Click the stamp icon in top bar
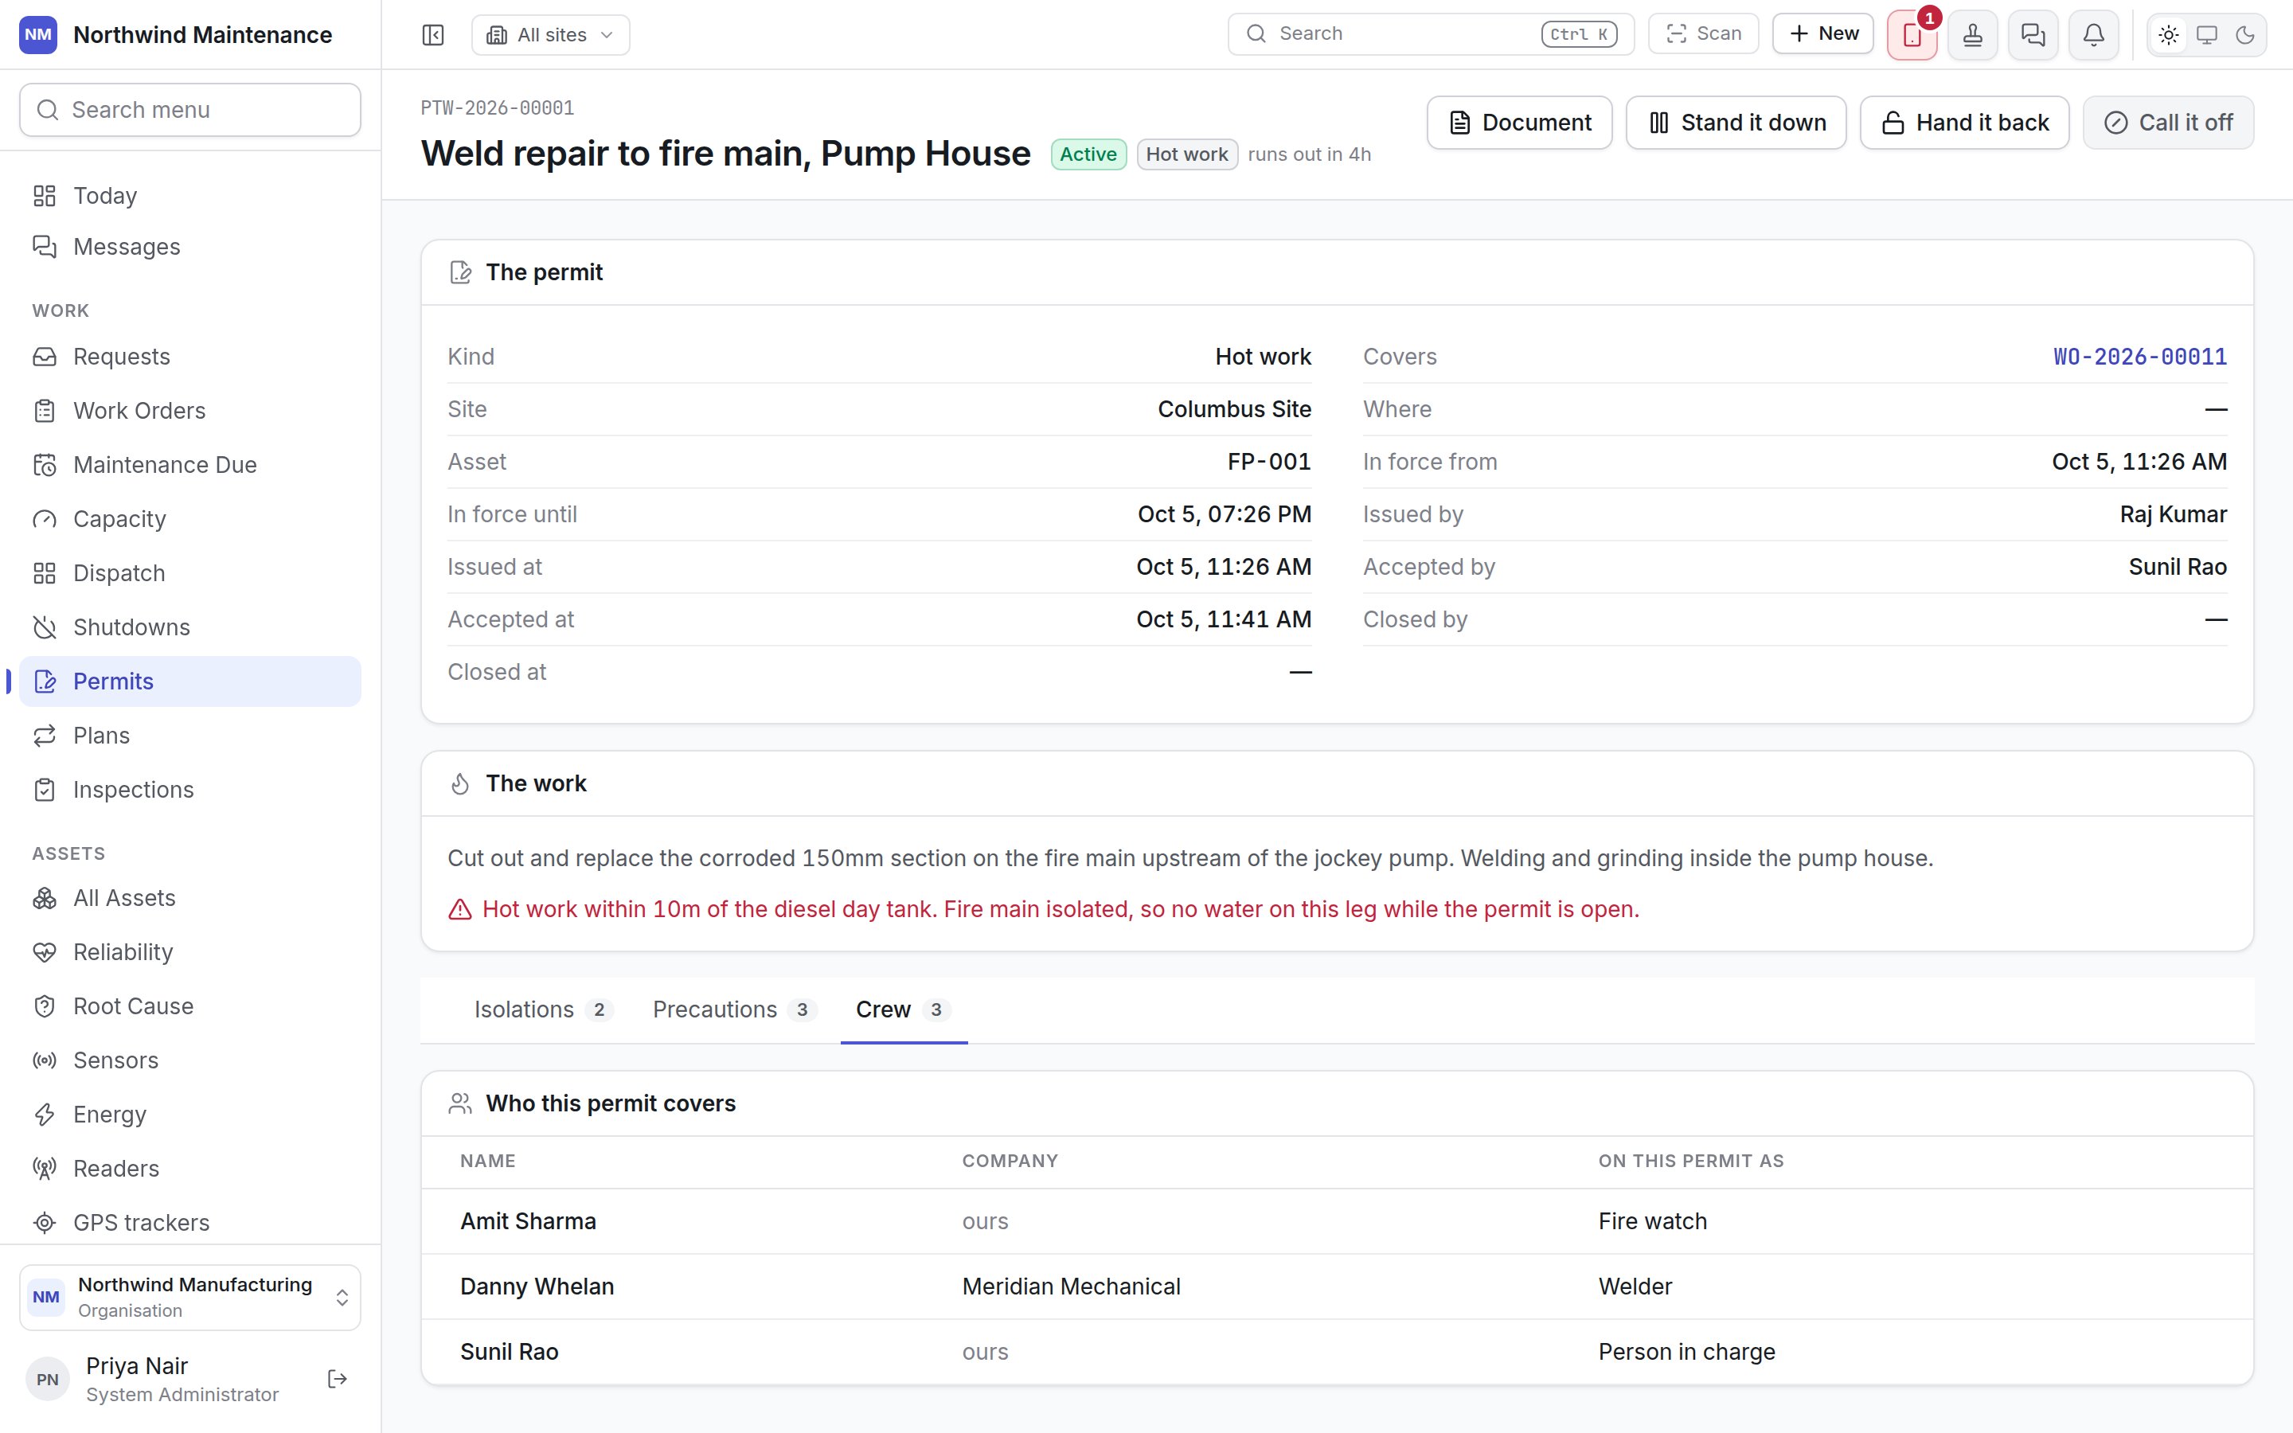The width and height of the screenshot is (2293, 1433). pyautogui.click(x=1972, y=35)
